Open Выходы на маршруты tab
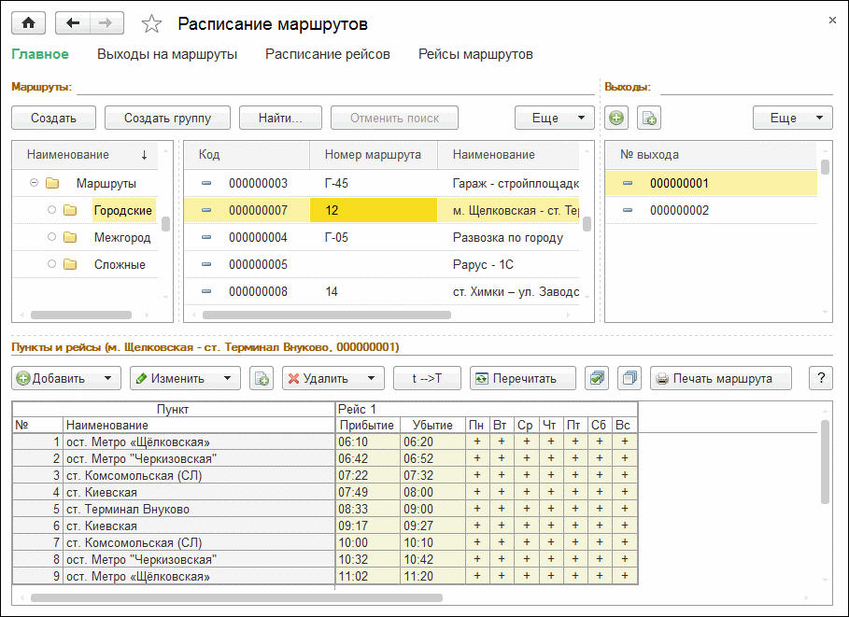Image resolution: width=849 pixels, height=617 pixels. pos(167,54)
